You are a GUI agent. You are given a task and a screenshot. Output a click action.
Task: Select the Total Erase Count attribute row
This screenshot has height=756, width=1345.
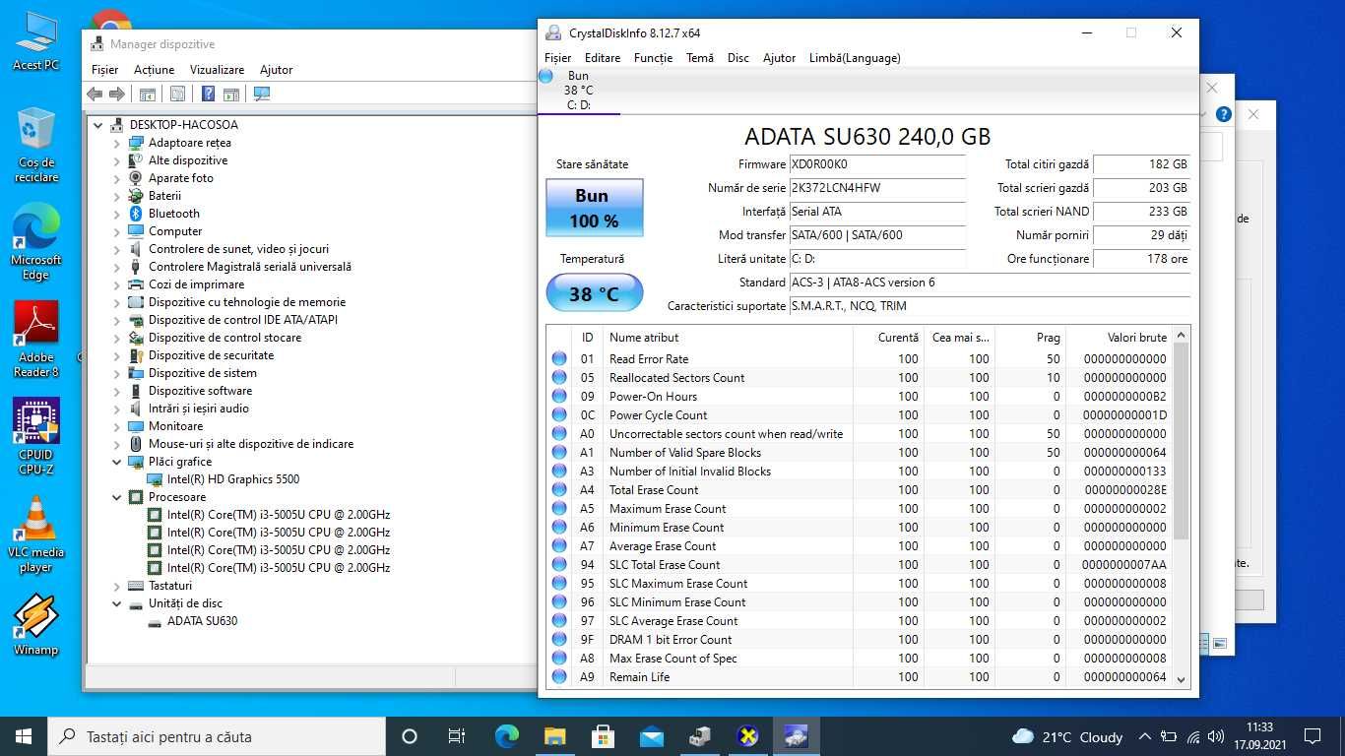tap(860, 490)
